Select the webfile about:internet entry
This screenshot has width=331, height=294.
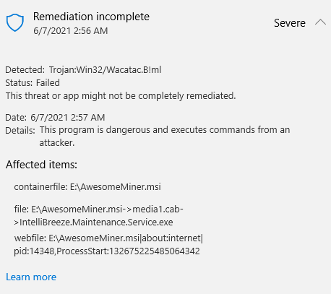pos(108,238)
